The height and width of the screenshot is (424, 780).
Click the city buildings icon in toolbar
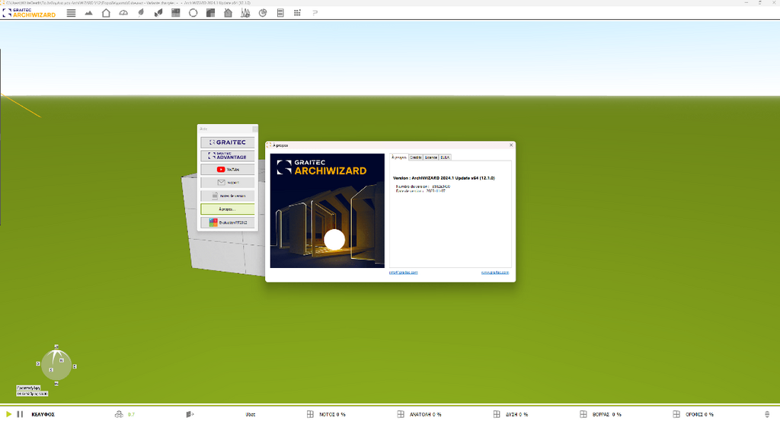245,13
